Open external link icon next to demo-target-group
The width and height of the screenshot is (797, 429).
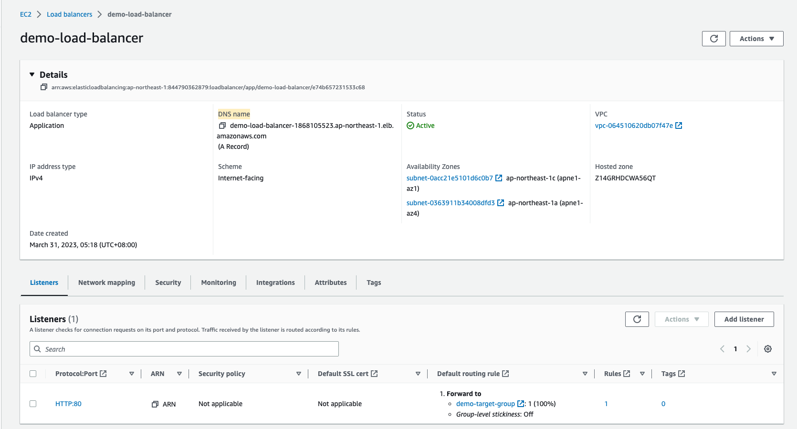tap(521, 404)
